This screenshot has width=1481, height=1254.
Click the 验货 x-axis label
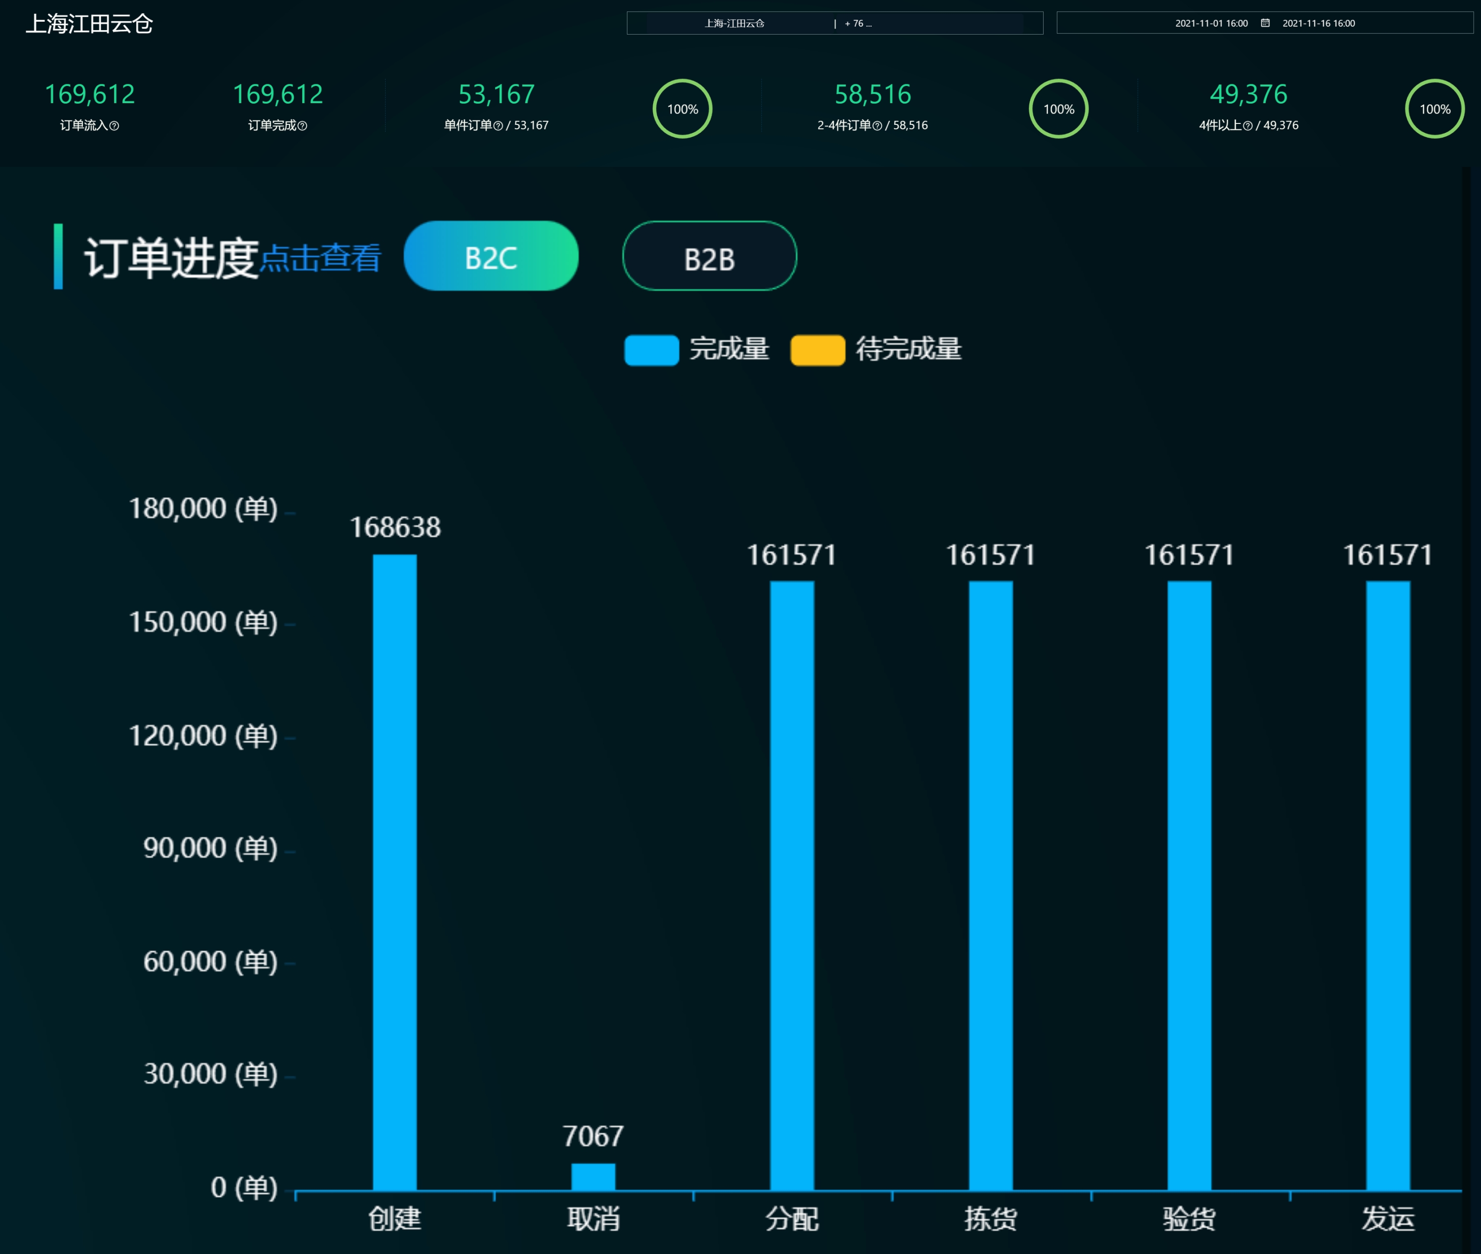tap(1190, 1219)
